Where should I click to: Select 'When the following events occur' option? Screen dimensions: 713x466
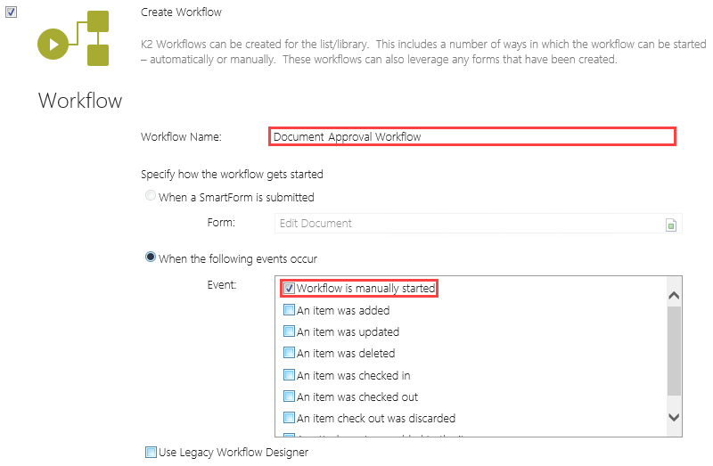coord(151,258)
